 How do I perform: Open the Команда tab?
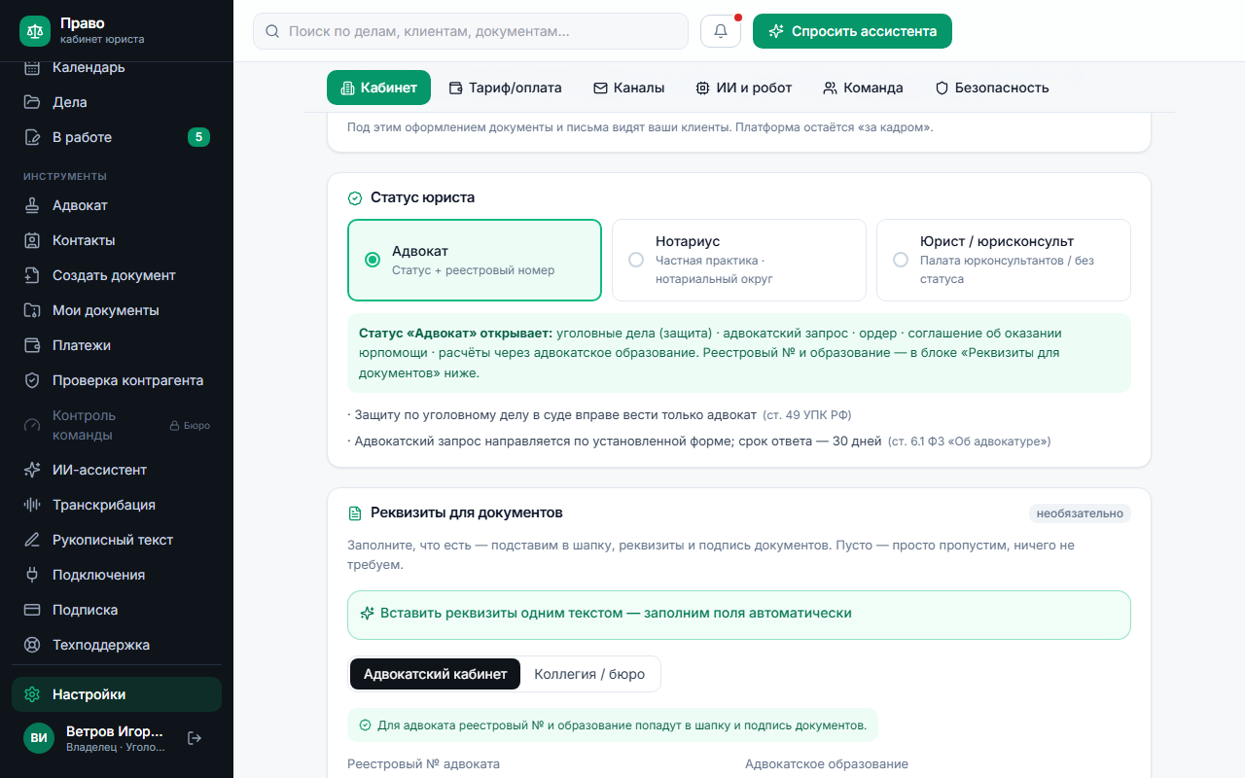click(x=863, y=88)
